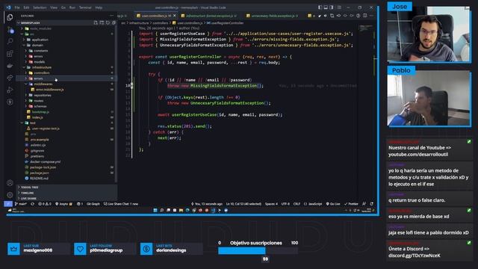Open Terminal menu
Image resolution: width=478 pixels, height=269 pixels.
[x=85, y=7]
